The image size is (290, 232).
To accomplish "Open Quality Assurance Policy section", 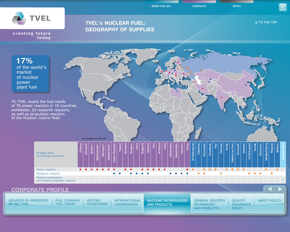I will click(241, 204).
